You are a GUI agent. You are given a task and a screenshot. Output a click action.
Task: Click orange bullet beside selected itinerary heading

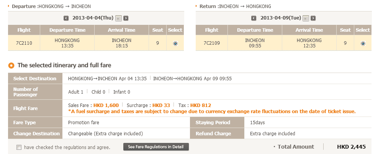click(x=11, y=65)
